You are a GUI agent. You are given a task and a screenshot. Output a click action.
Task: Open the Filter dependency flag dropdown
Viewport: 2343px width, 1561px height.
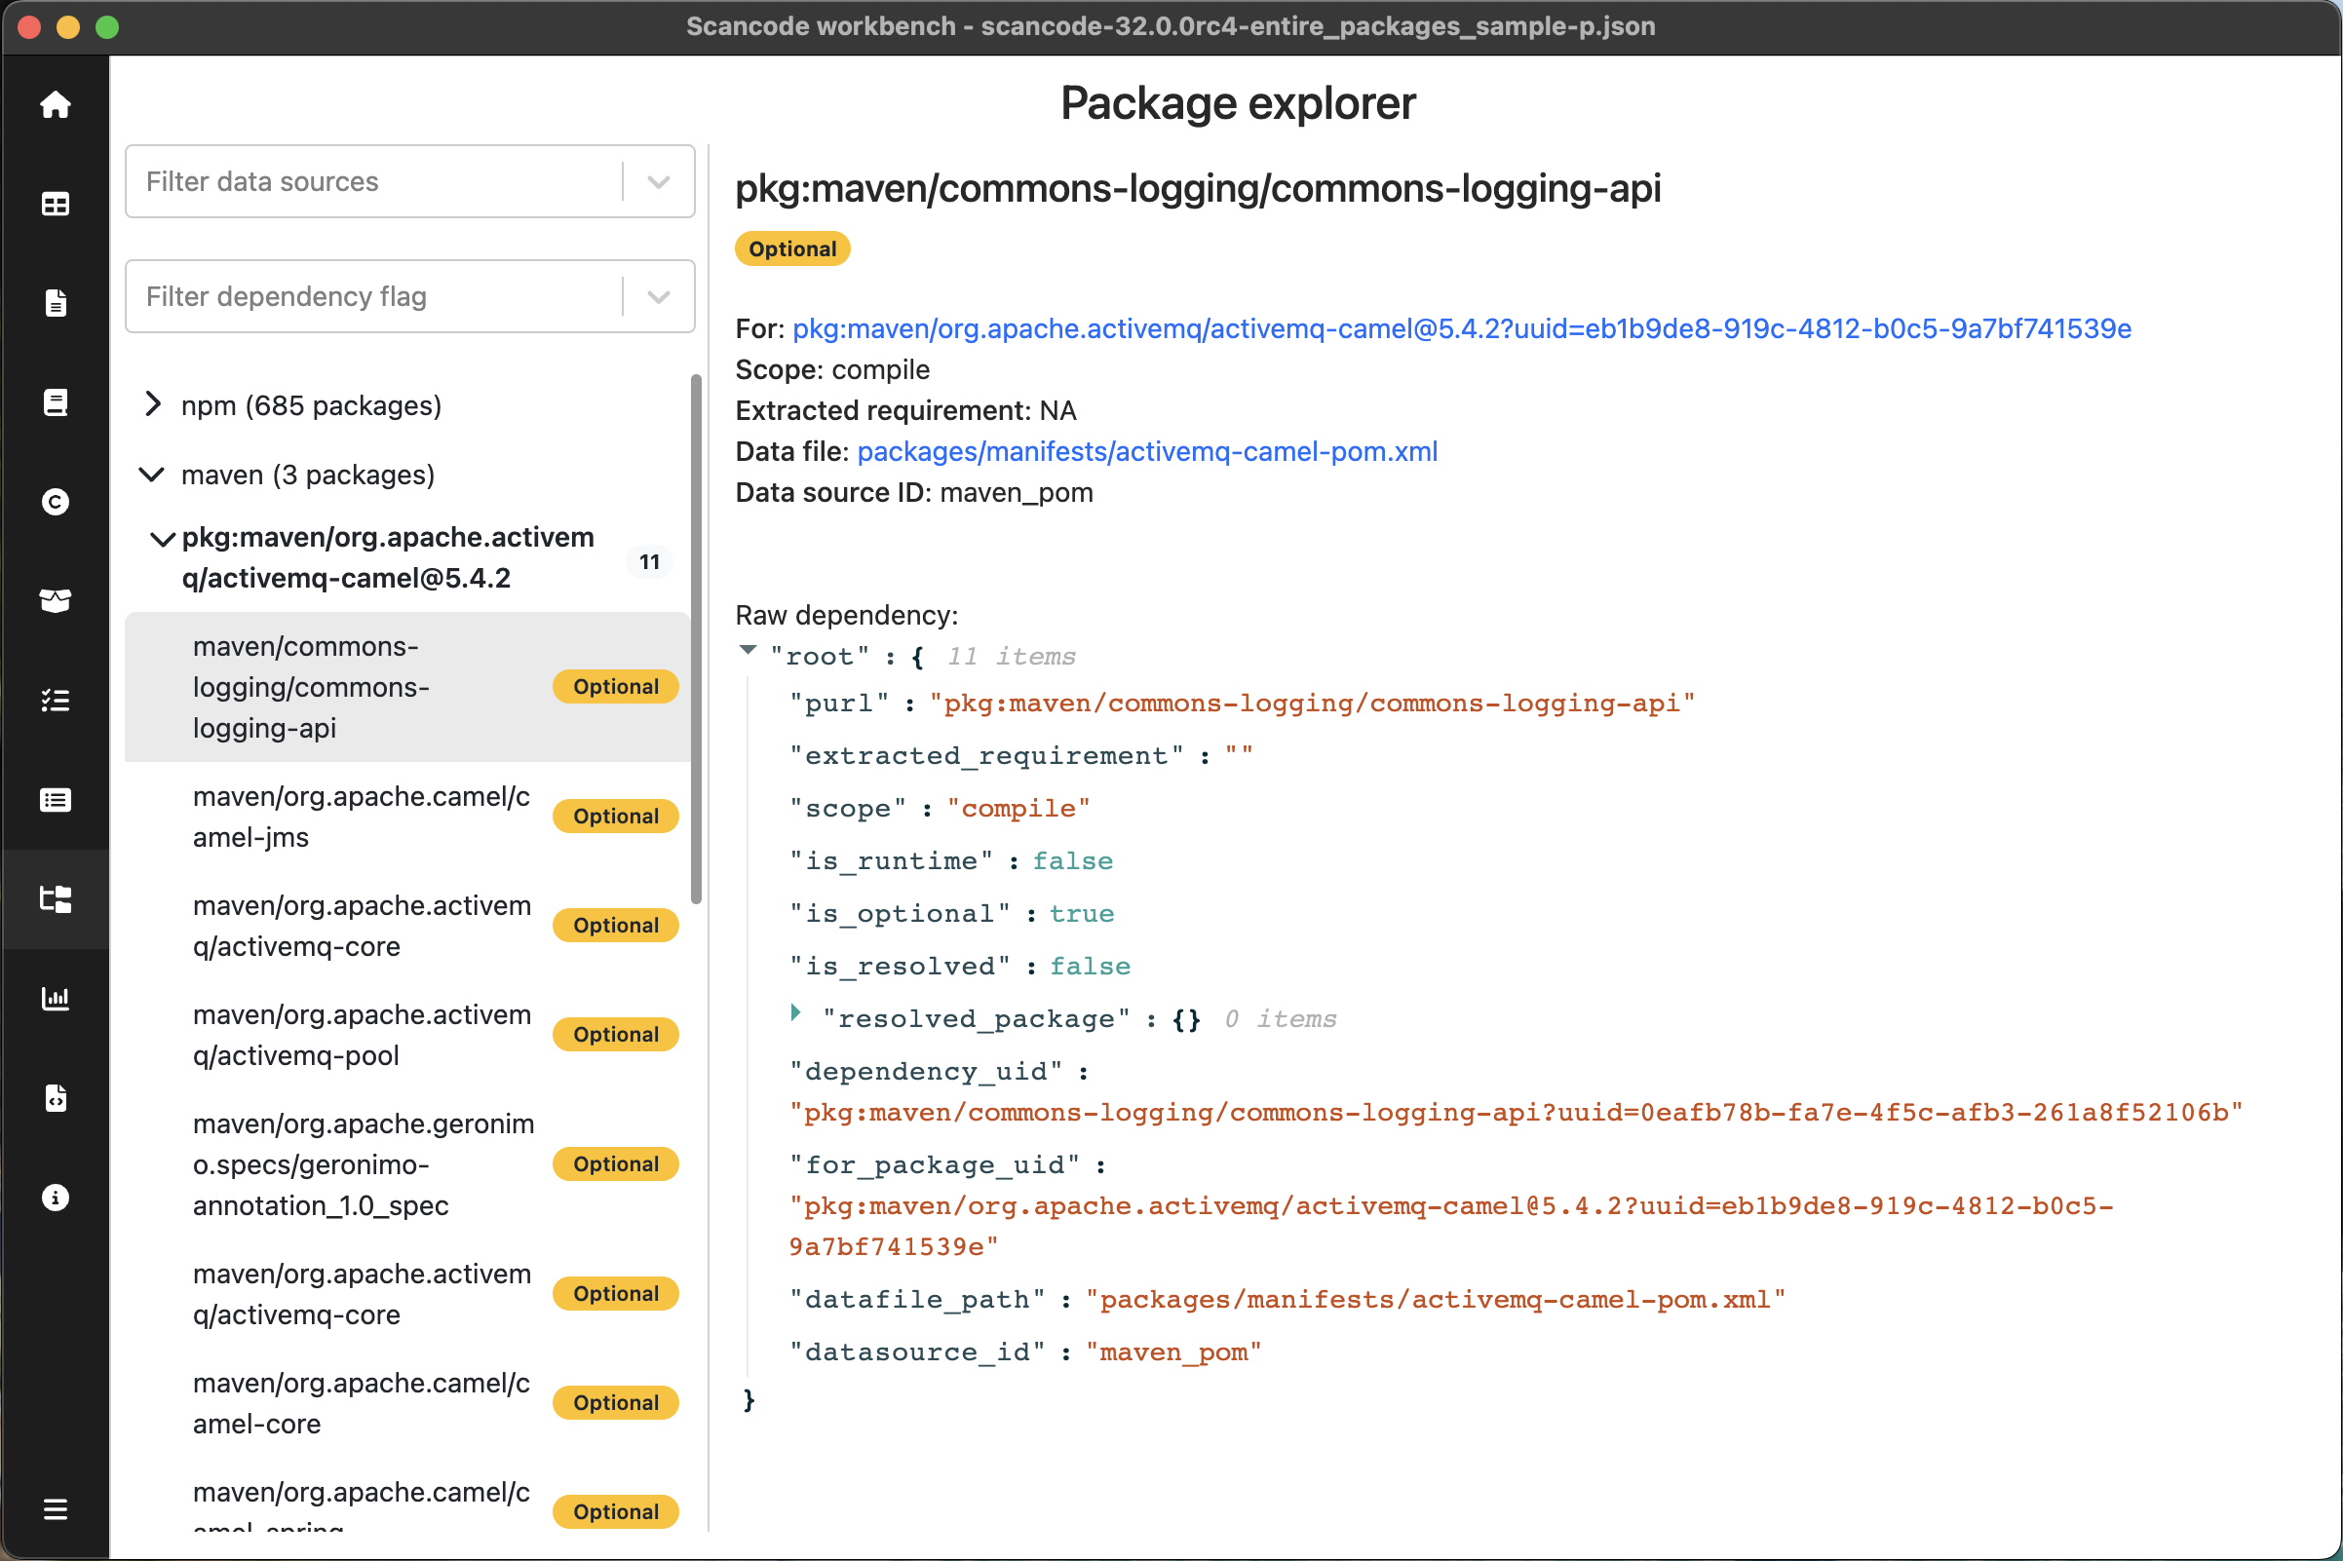pyautogui.click(x=410, y=296)
